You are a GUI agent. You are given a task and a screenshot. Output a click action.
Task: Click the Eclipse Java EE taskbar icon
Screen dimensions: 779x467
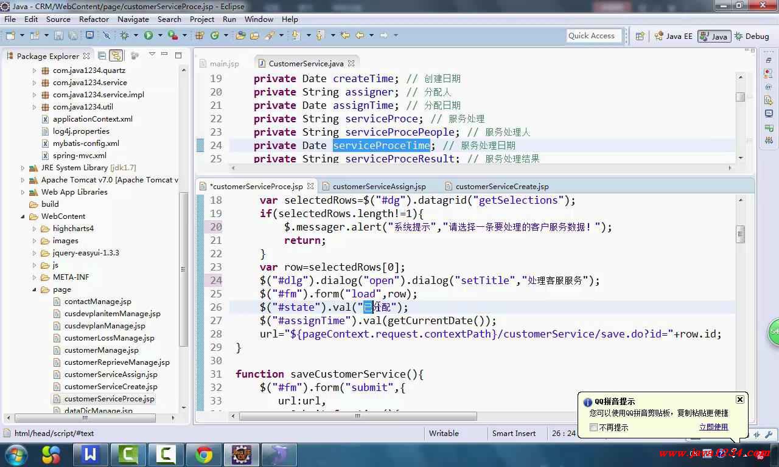[x=242, y=455]
